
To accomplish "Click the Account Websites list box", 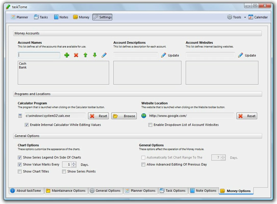I will (222, 73).
